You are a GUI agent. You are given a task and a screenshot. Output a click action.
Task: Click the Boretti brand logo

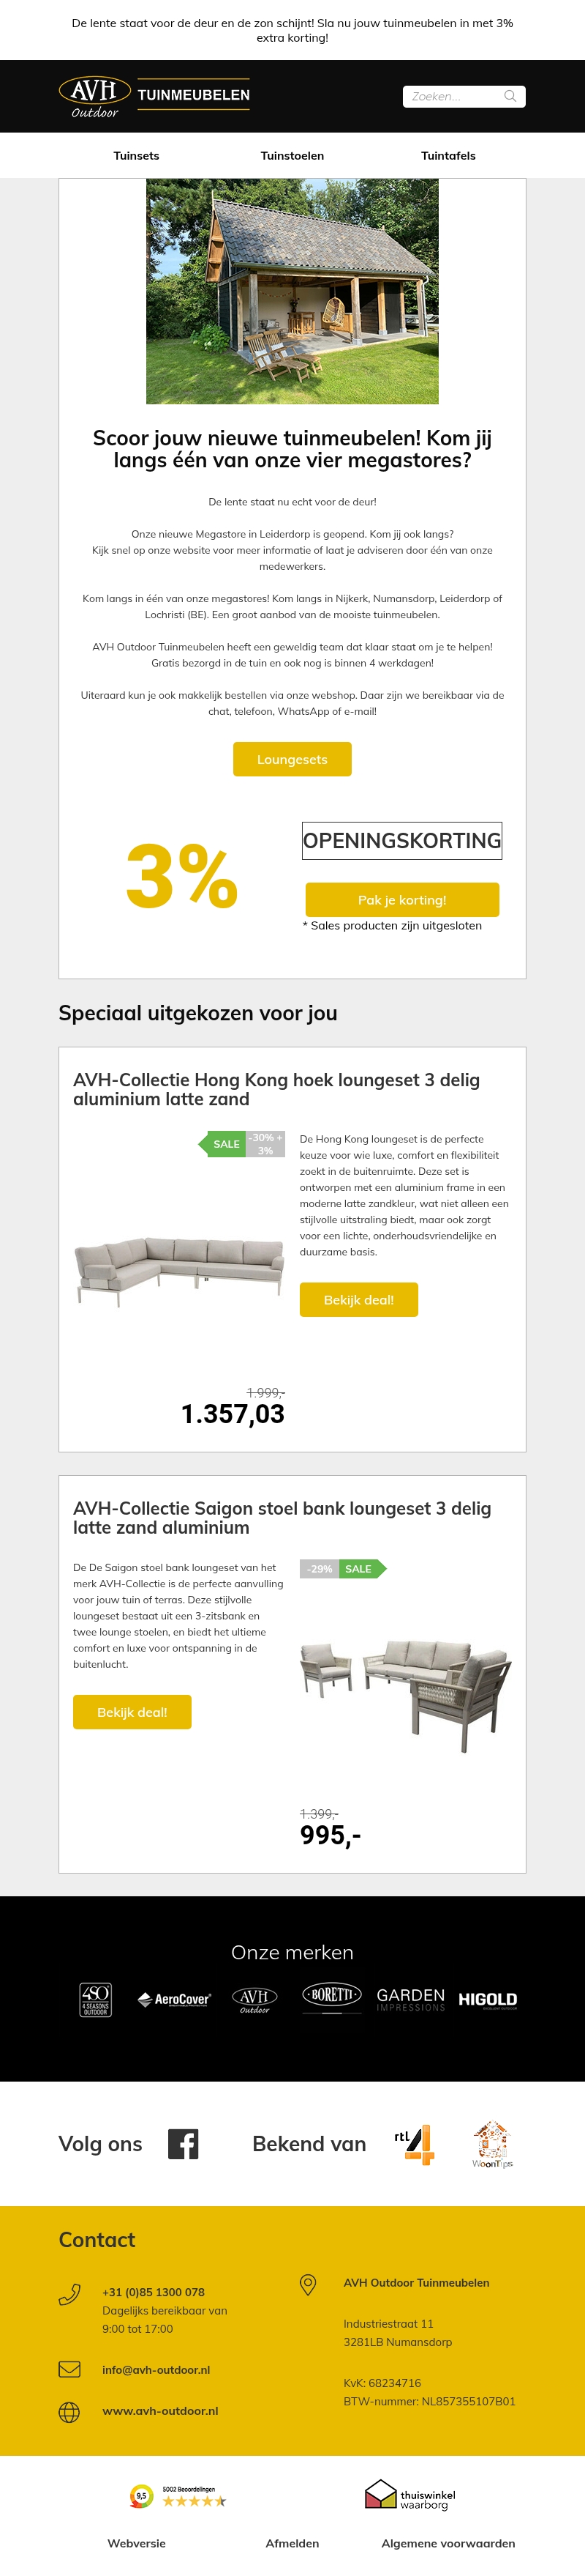click(331, 1996)
